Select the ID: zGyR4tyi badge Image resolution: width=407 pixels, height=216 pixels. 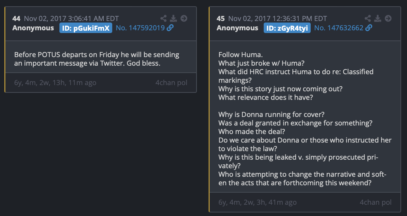coord(287,28)
